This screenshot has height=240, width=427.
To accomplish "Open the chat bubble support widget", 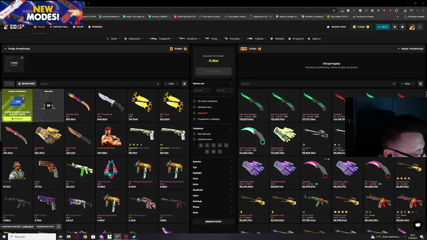I will point(417,224).
